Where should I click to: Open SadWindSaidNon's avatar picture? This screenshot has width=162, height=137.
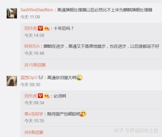(12, 13)
